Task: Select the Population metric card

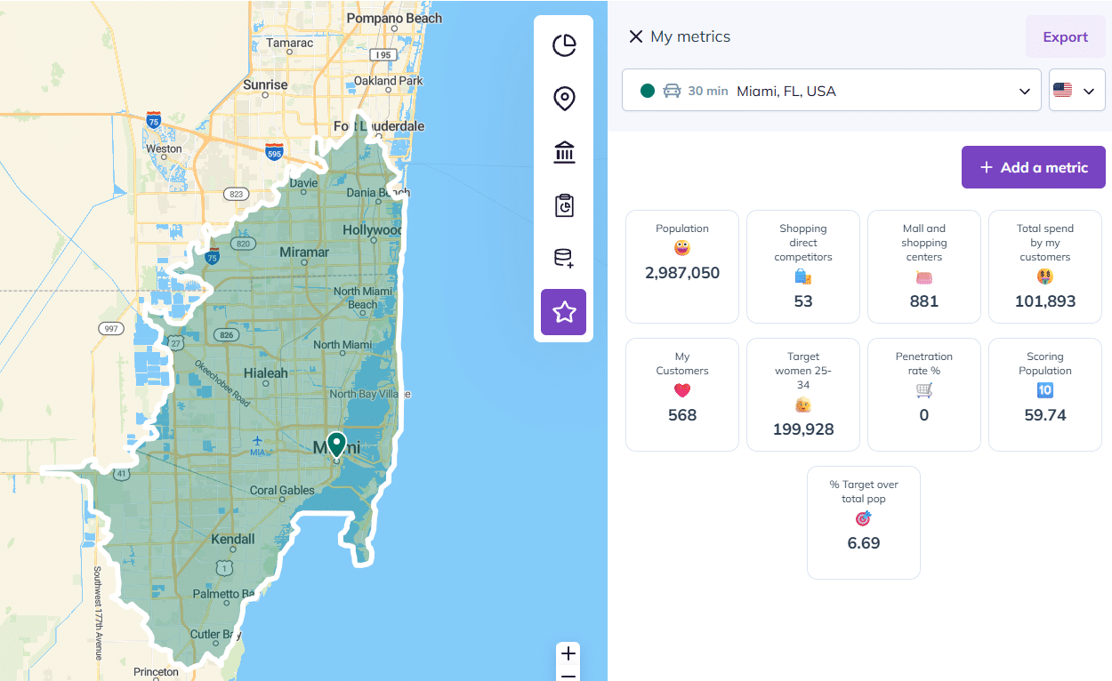Action: 682,267
